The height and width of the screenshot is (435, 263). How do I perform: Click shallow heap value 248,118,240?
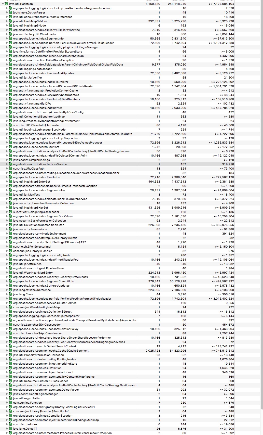(177, 4)
